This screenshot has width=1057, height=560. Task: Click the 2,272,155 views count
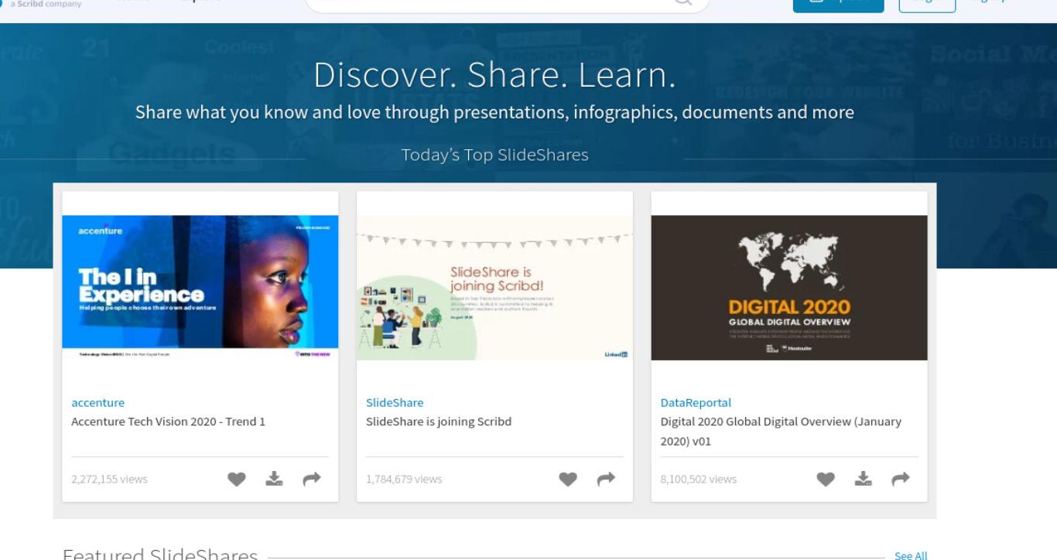109,479
